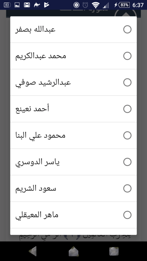Select the سعود الشريم radio button
147x261 pixels.
pos(127,188)
